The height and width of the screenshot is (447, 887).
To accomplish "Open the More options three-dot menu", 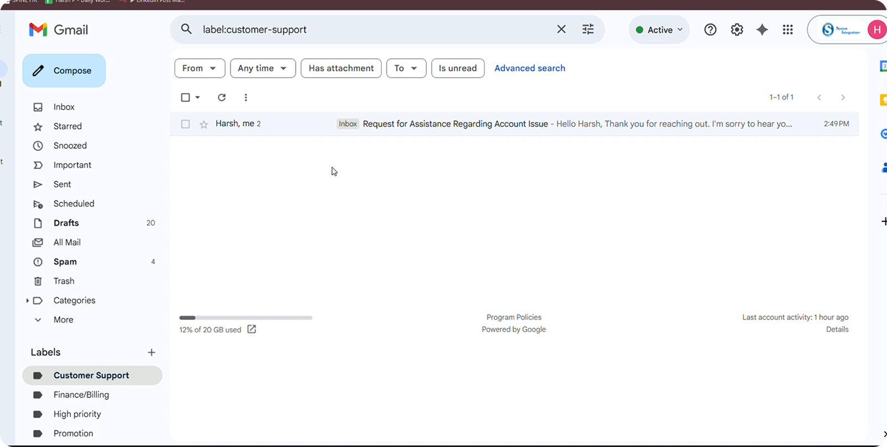I will tap(246, 98).
